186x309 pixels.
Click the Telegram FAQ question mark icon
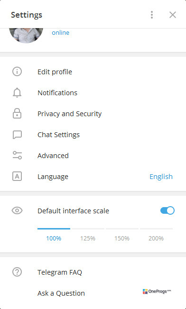tap(17, 272)
